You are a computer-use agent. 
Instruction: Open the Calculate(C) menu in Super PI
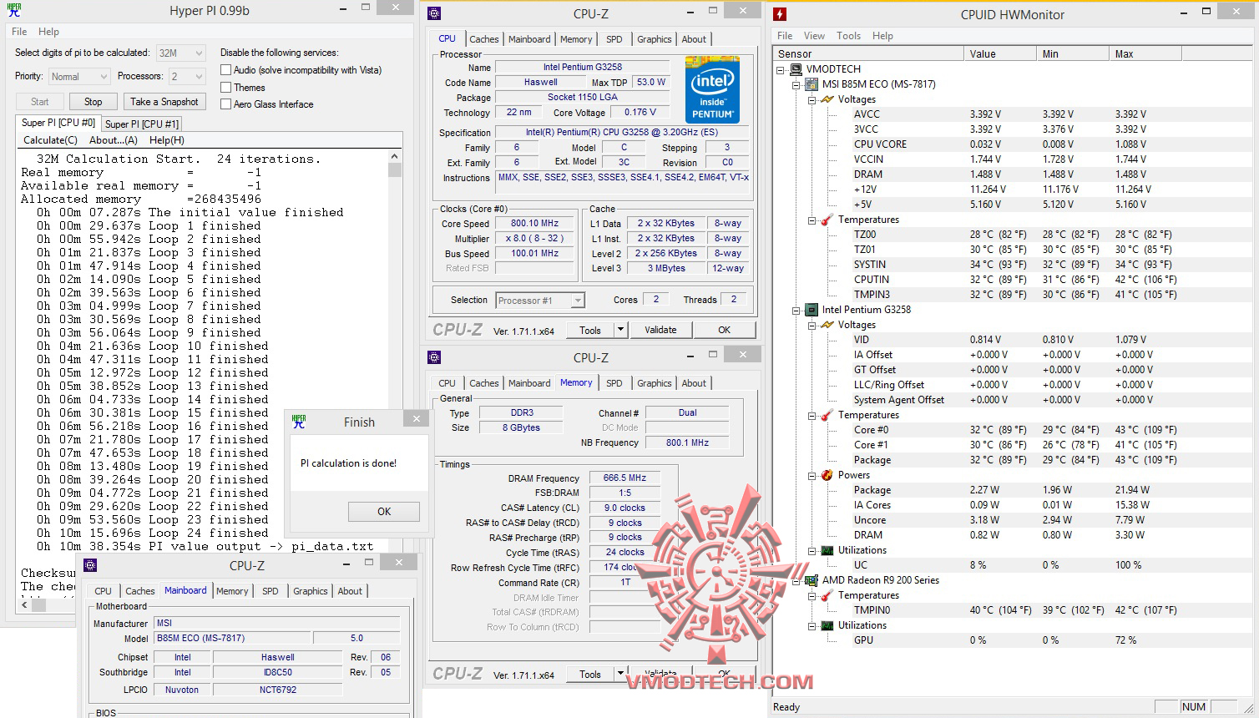coord(50,140)
